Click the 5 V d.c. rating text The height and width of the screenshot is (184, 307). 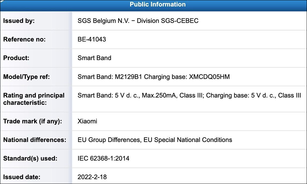click(x=189, y=95)
